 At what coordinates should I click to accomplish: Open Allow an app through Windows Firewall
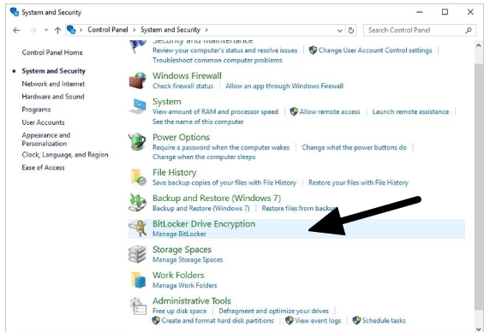(284, 86)
